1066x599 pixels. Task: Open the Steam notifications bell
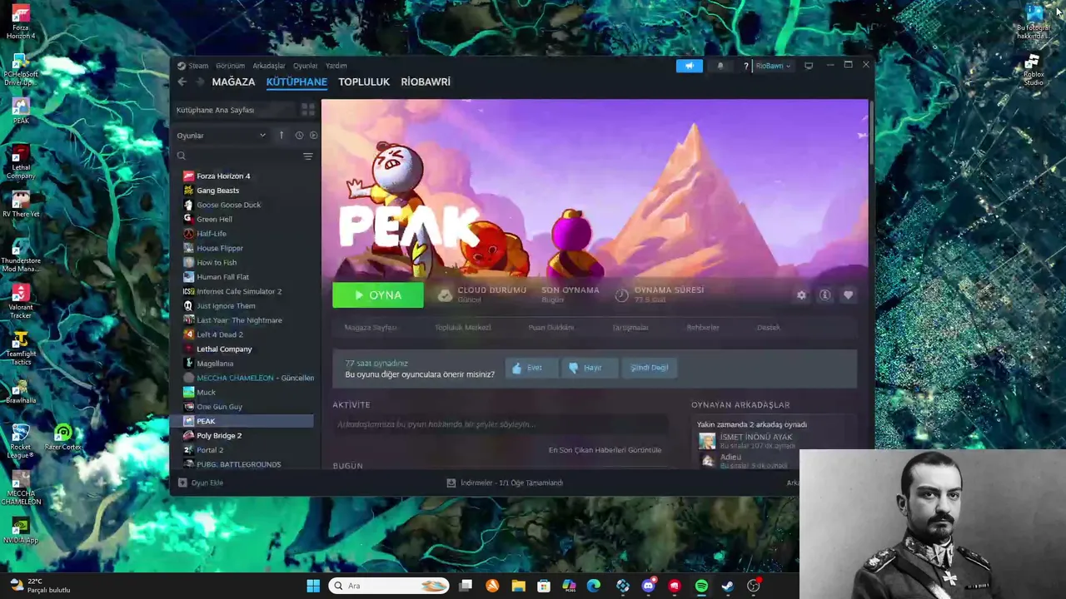point(720,66)
